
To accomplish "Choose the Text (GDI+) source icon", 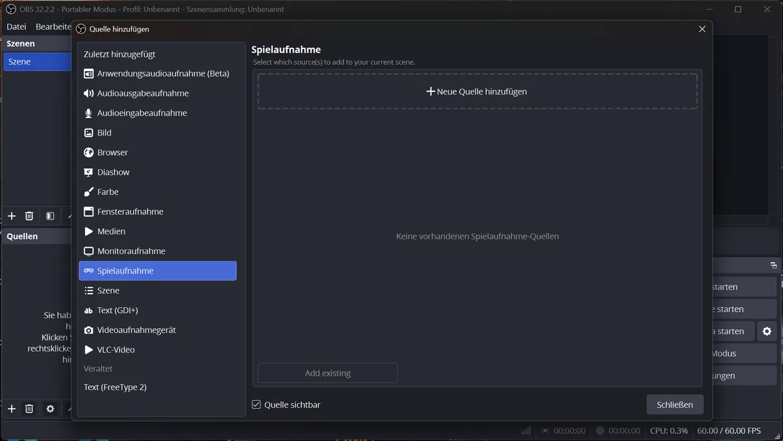I will pos(89,311).
